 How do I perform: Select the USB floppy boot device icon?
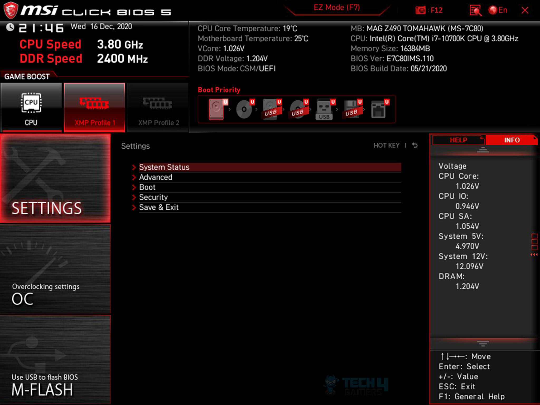click(352, 109)
